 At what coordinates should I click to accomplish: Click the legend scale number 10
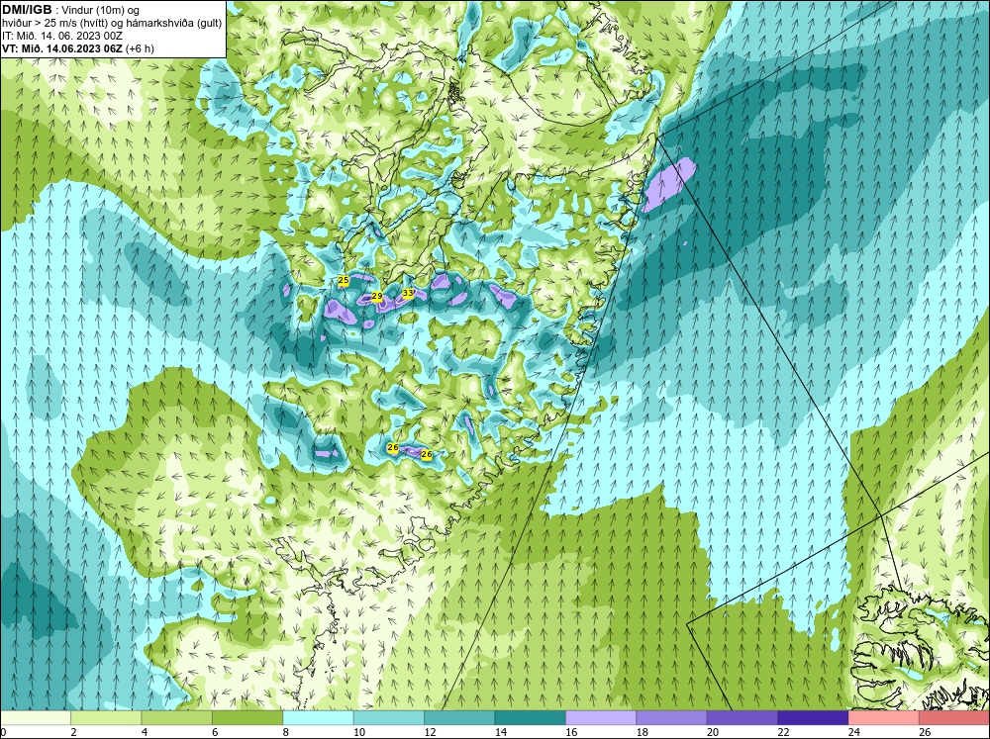(359, 732)
